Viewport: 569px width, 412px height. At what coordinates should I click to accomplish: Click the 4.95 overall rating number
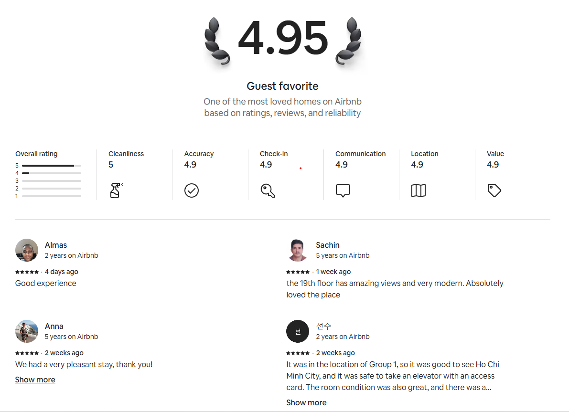pyautogui.click(x=282, y=38)
